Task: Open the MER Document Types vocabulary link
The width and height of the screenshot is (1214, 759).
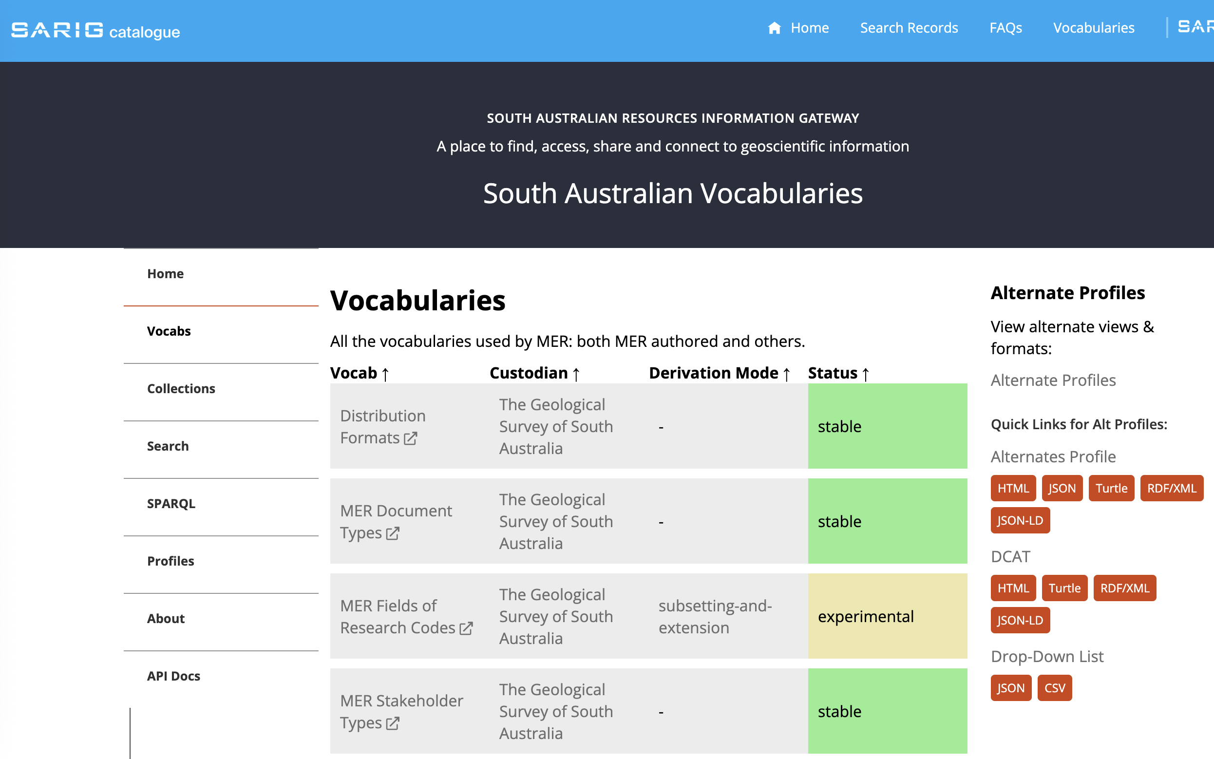Action: click(396, 522)
